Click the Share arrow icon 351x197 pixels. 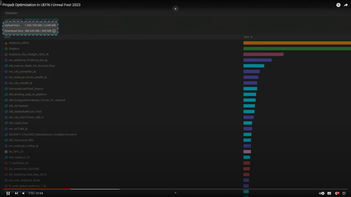pos(346,5)
